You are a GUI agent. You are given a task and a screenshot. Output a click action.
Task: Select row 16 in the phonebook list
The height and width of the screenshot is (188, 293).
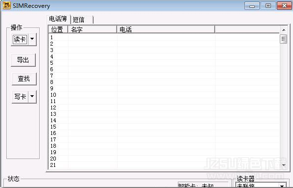[164, 133]
